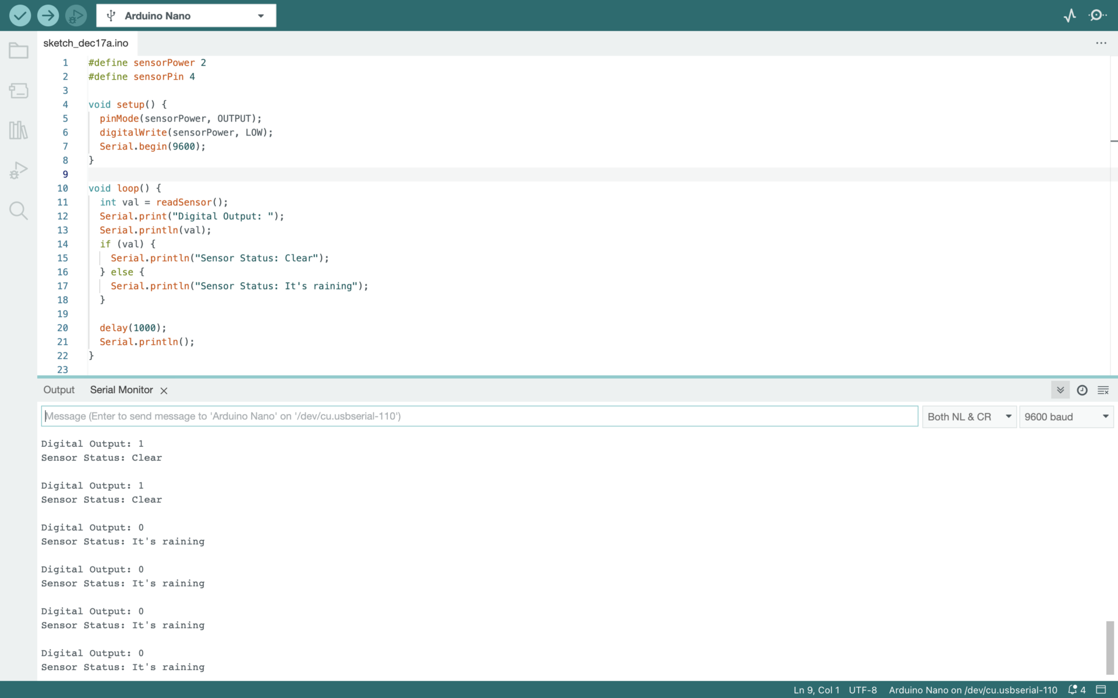1118x698 pixels.
Task: Open the Sketchbook folder sidebar icon
Action: pyautogui.click(x=19, y=51)
